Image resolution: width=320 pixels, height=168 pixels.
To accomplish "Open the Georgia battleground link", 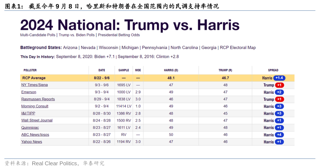I will pyautogui.click(x=209, y=48).
